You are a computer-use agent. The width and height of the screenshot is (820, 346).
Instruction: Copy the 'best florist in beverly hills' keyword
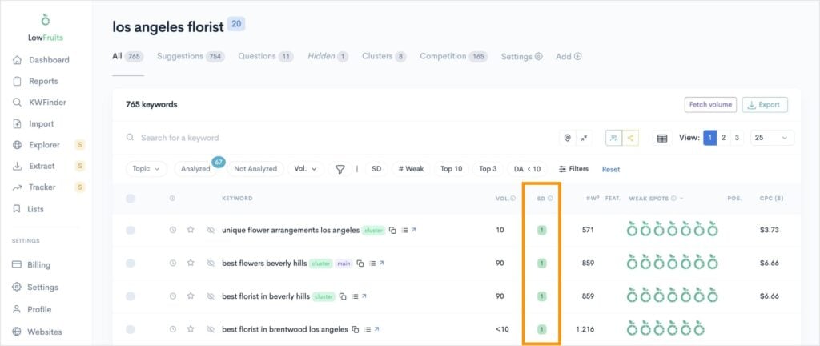pyautogui.click(x=343, y=296)
